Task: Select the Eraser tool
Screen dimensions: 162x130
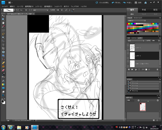Action: click(x=3, y=70)
